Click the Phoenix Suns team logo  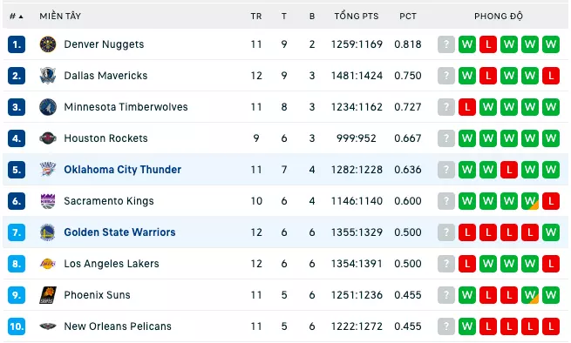(48, 295)
